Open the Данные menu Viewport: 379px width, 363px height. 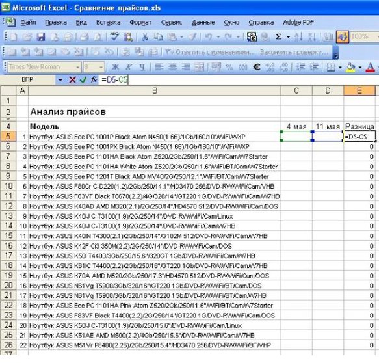(x=203, y=22)
